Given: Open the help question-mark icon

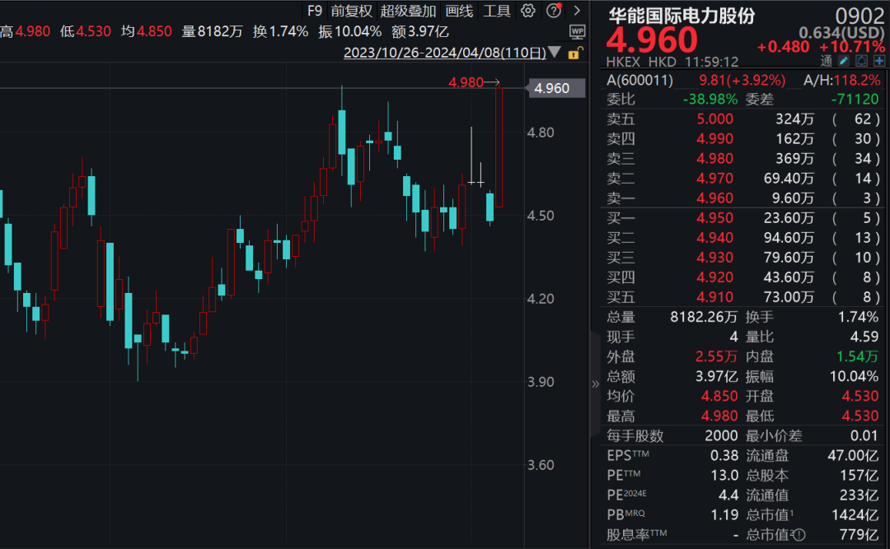Looking at the screenshot, I should [x=554, y=11].
